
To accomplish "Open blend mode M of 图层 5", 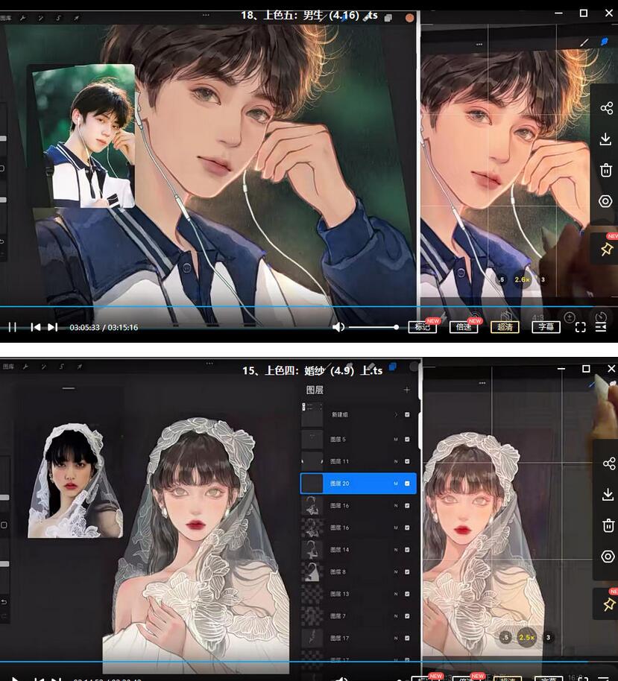I will (x=396, y=439).
